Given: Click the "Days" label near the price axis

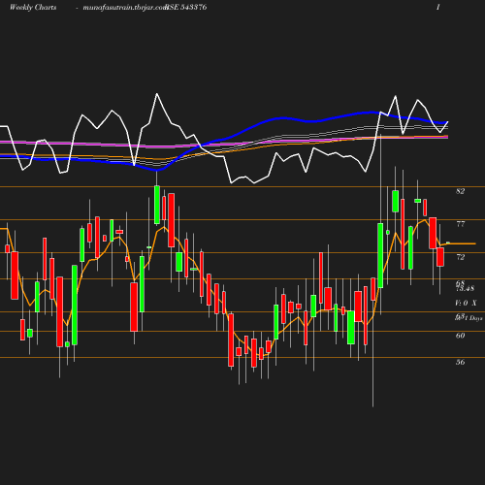Looking at the screenshot, I should pos(475,318).
